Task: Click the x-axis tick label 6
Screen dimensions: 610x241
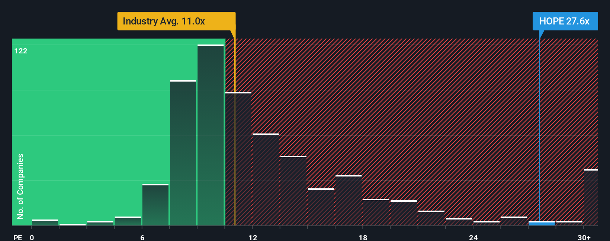Action: [142, 237]
